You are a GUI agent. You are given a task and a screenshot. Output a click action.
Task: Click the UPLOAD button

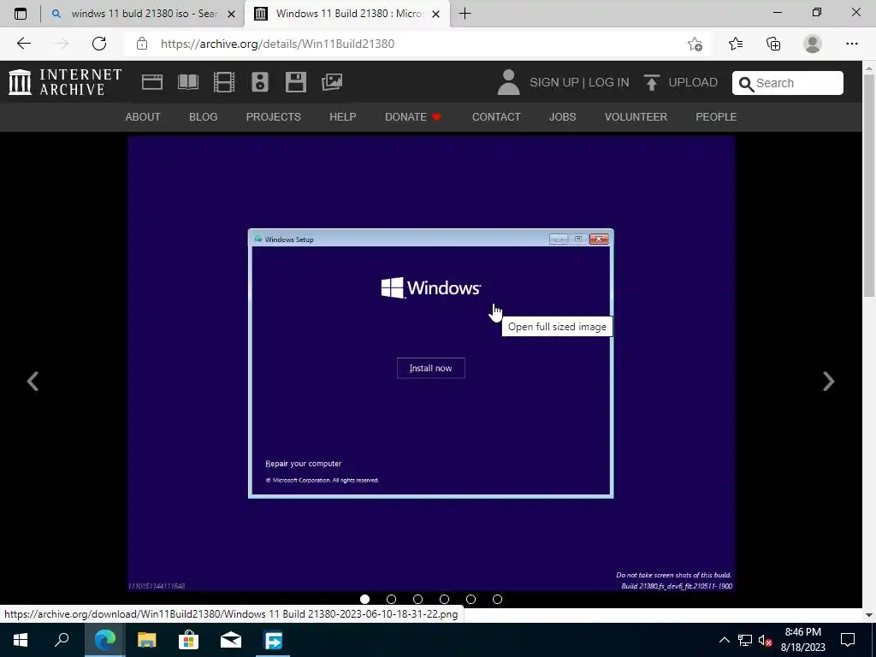coord(680,83)
